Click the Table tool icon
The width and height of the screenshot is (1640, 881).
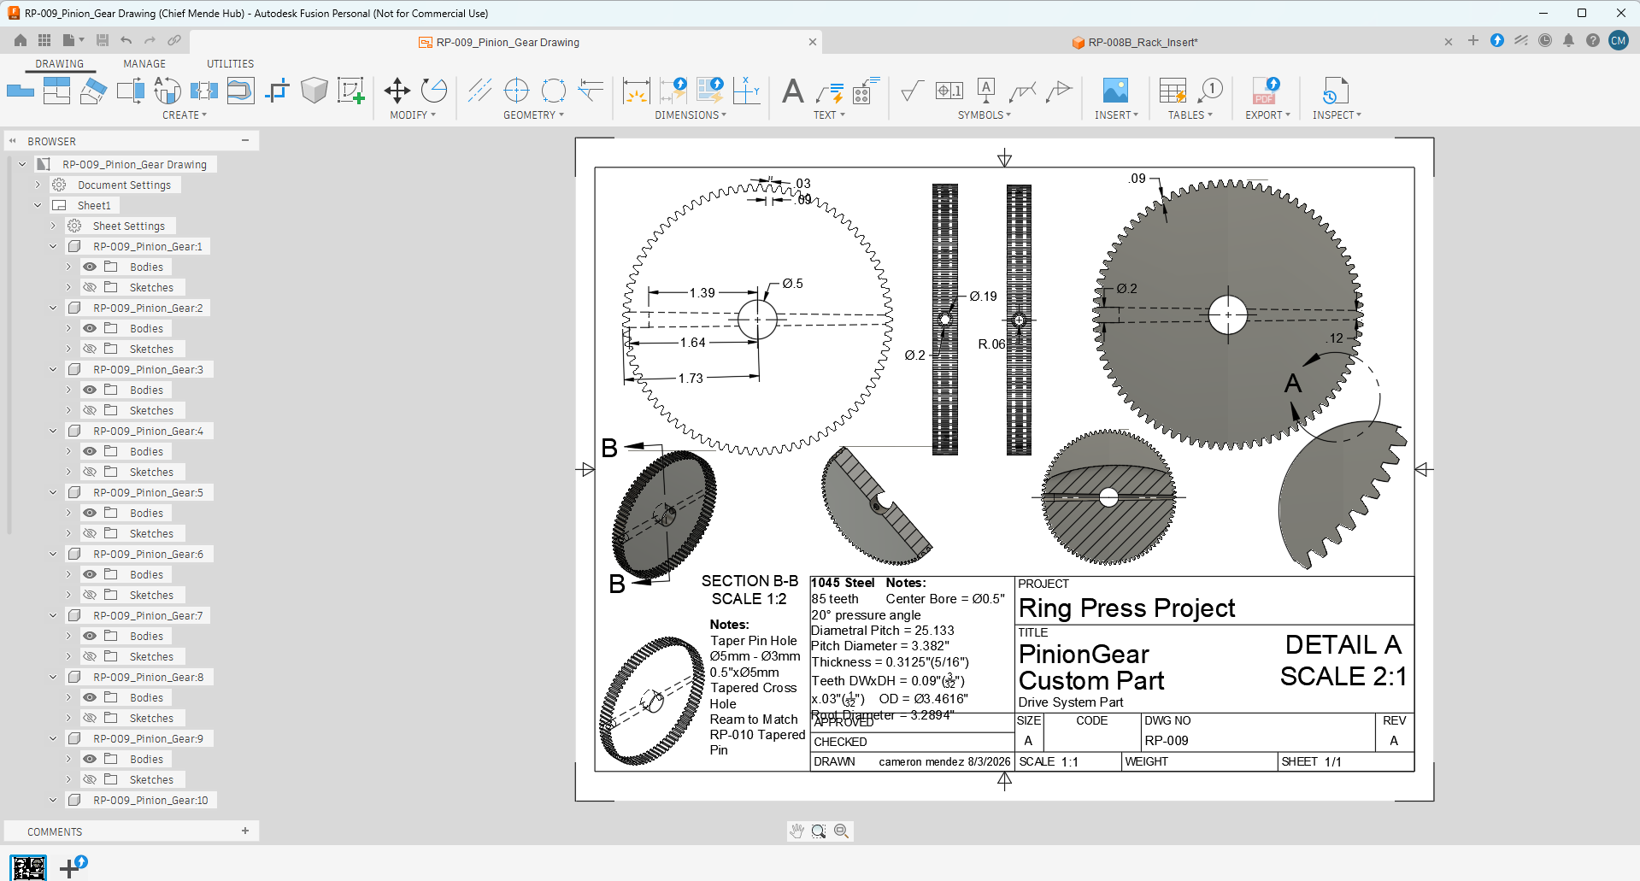click(x=1173, y=91)
